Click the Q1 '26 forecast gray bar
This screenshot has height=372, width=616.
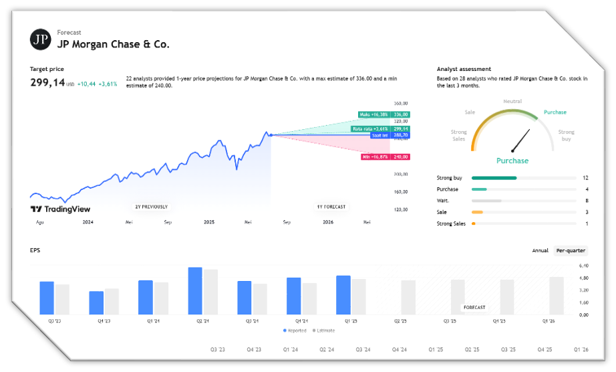coord(557,296)
